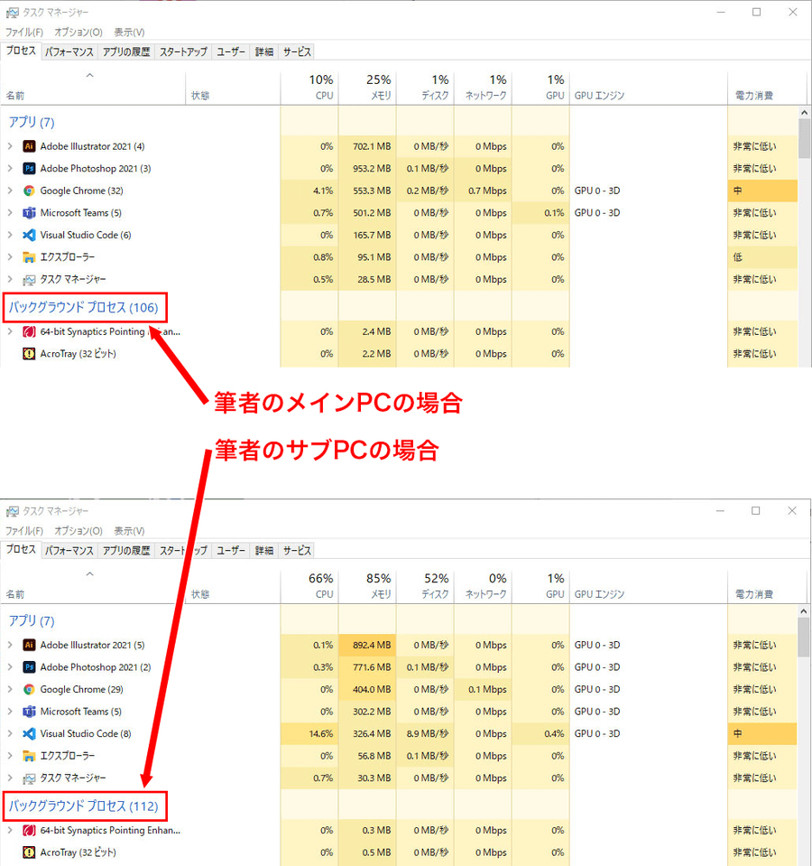Click title bar icon of bottom Task Manager

pyautogui.click(x=12, y=511)
